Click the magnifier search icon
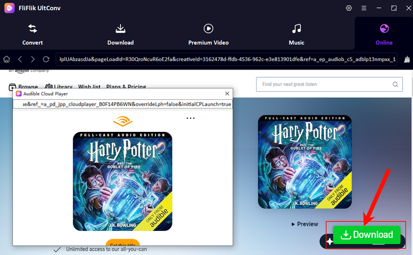This screenshot has width=413, height=255. [395, 84]
